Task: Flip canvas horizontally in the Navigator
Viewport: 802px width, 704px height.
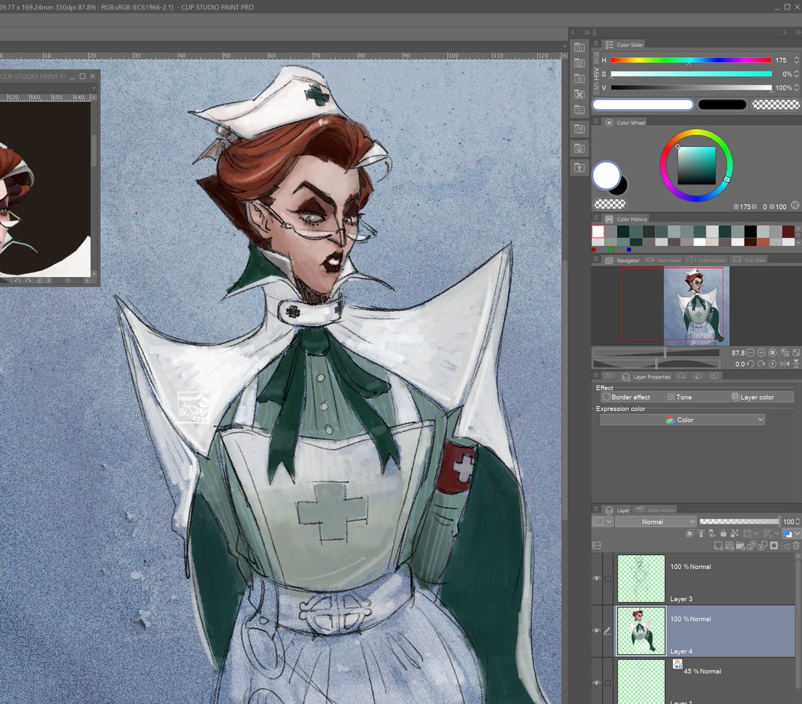Action: 785,364
